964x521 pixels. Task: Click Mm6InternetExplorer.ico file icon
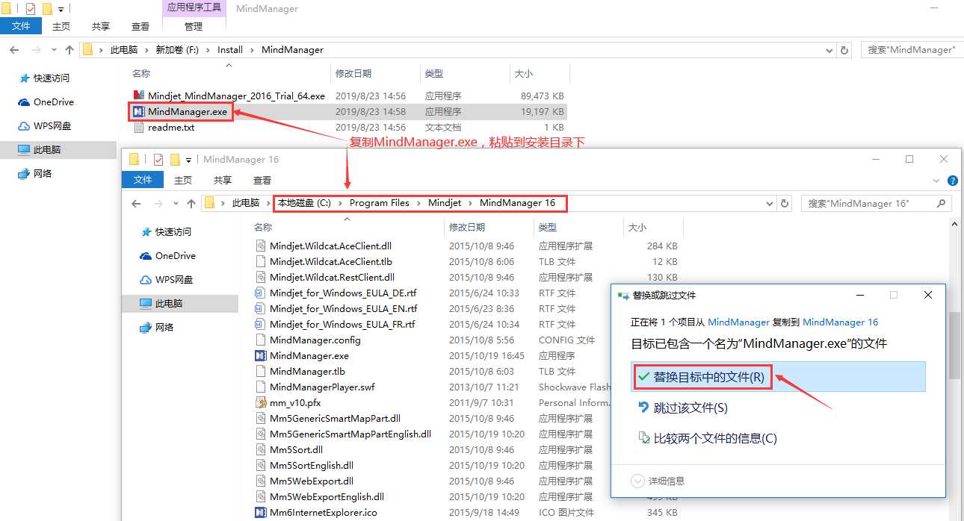(261, 513)
